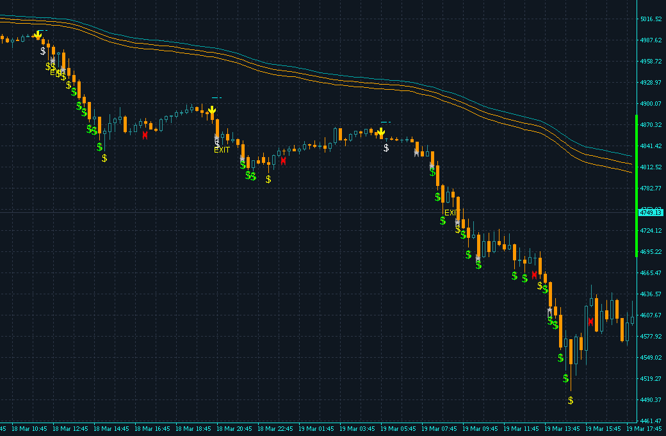This screenshot has height=436, width=666.
Task: Click the 19 Mar 11:45 time label
Action: tap(521, 429)
